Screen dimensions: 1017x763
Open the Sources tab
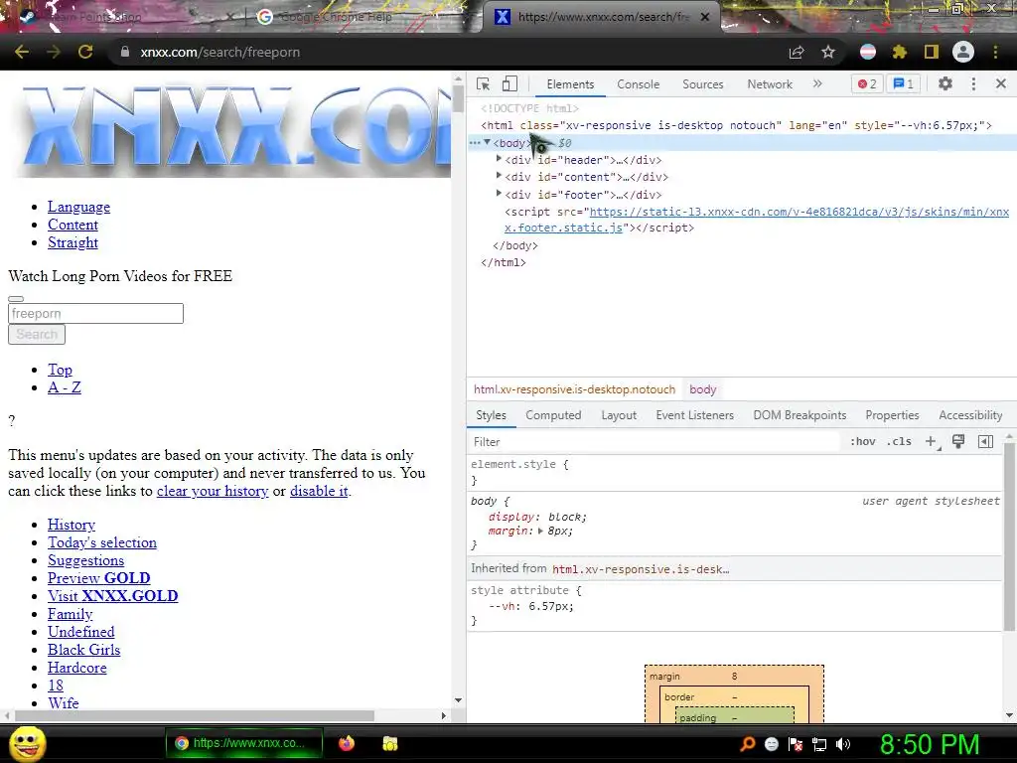click(x=702, y=84)
